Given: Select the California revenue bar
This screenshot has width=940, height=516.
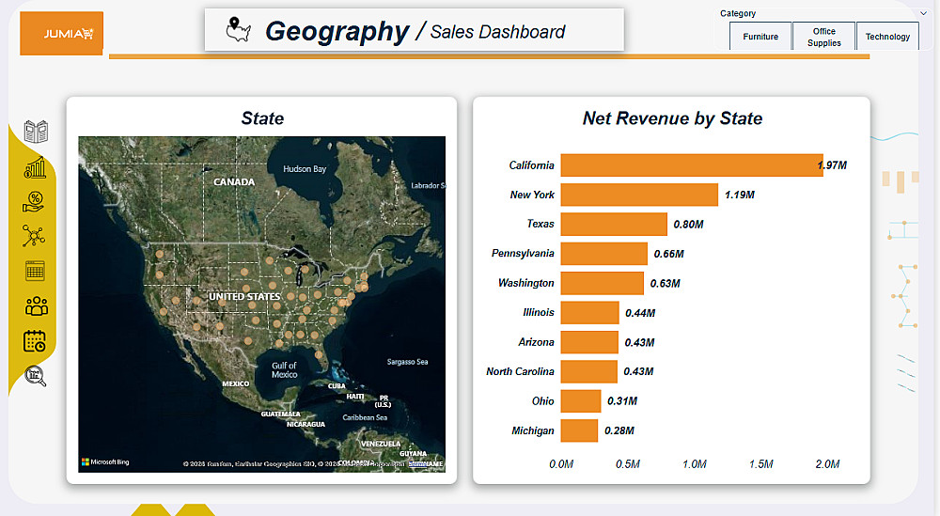Looking at the screenshot, I should tap(692, 165).
